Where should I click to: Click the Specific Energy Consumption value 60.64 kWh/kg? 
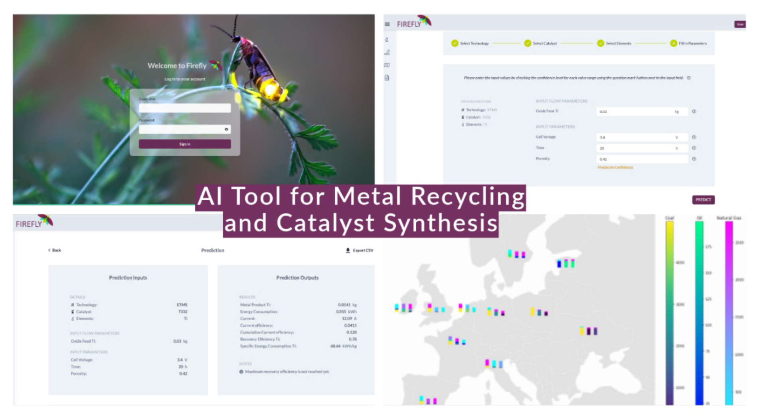click(x=344, y=346)
